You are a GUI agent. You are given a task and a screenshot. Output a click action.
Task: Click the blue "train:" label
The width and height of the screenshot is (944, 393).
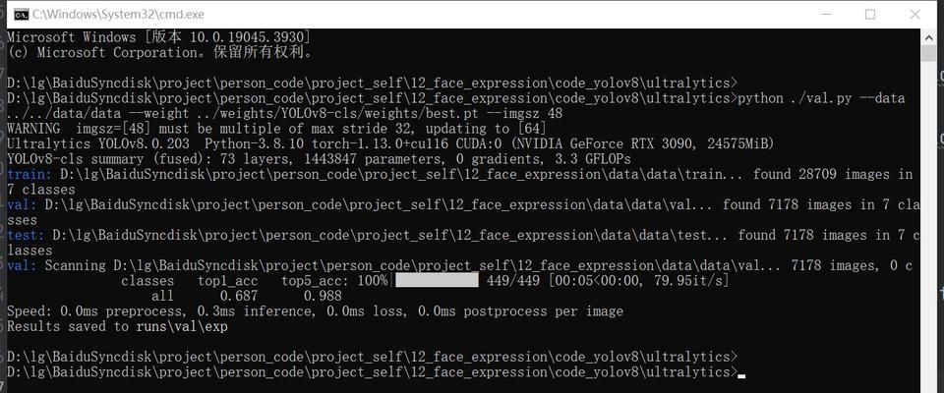pos(27,175)
